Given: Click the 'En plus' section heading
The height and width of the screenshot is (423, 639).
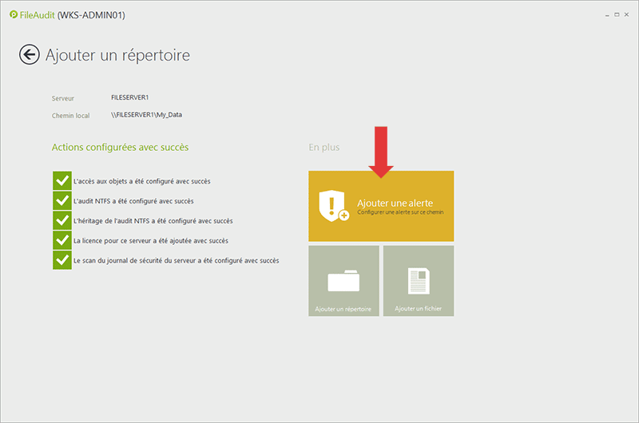Looking at the screenshot, I should point(323,148).
